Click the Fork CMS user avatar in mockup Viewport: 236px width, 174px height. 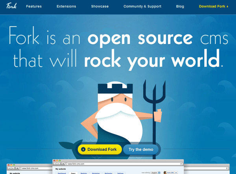tap(165, 172)
